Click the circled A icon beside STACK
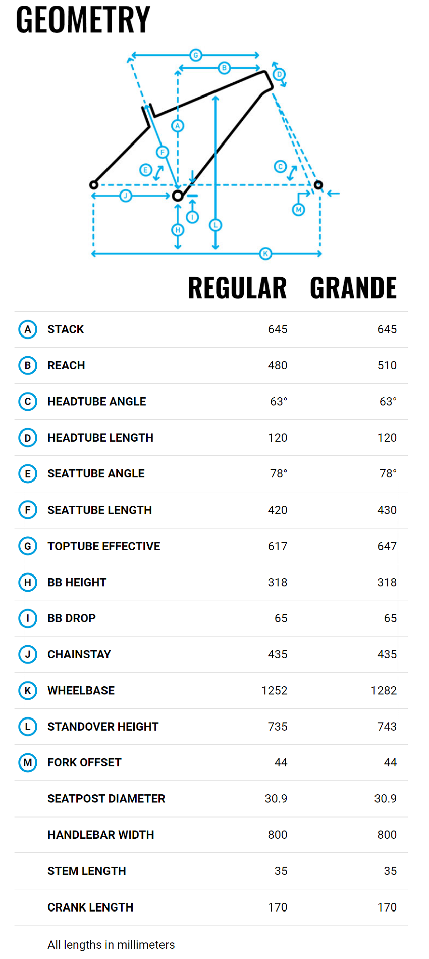 click(28, 329)
